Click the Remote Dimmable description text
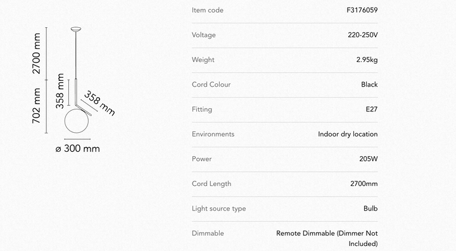This screenshot has height=251, width=456. coord(327,238)
